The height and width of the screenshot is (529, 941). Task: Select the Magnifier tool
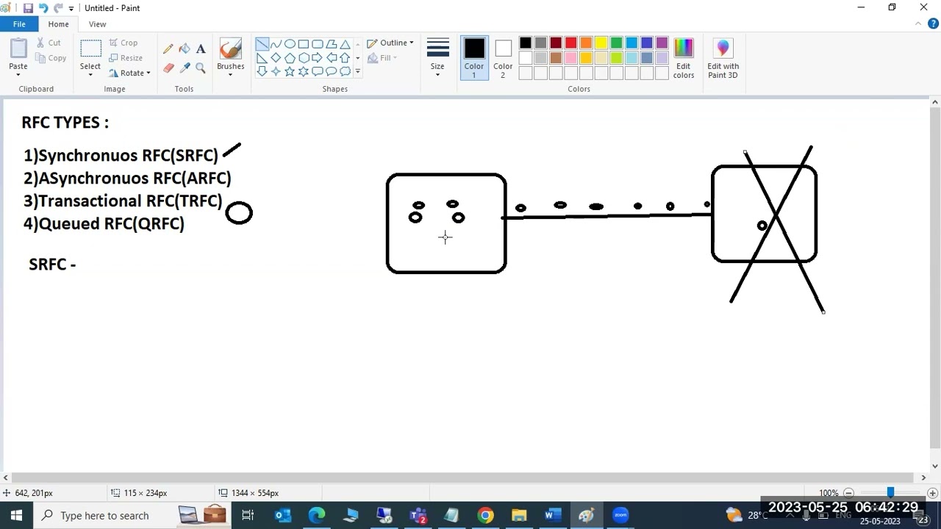click(201, 68)
